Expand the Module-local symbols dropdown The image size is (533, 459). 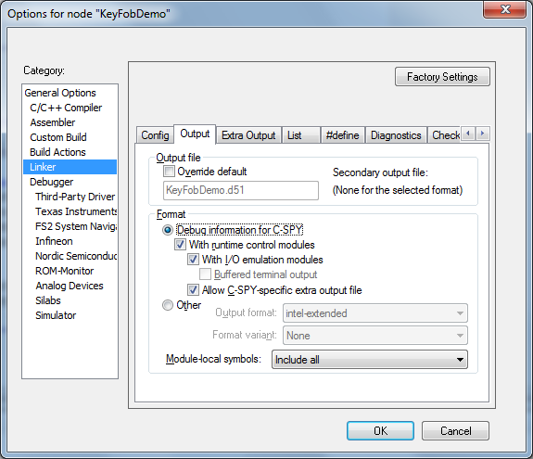[370, 360]
